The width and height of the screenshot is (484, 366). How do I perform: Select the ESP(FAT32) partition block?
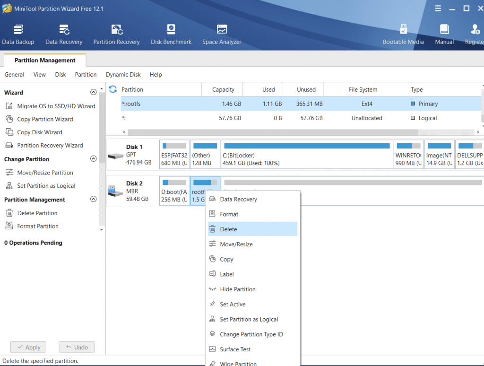pos(174,154)
